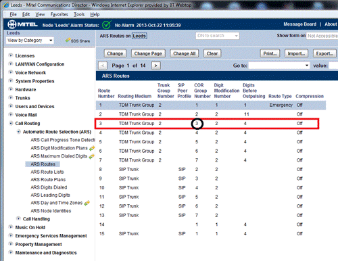
Task: Select route number 15 SIP Trunk row
Action: (211, 234)
